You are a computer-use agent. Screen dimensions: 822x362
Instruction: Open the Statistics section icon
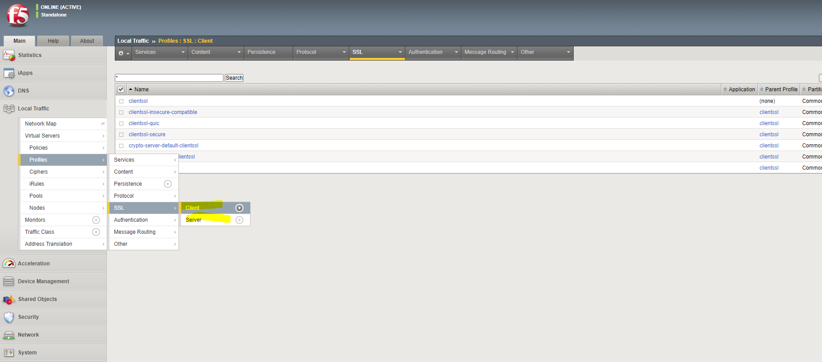(9, 55)
